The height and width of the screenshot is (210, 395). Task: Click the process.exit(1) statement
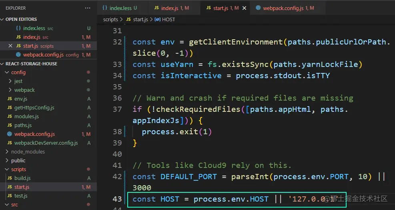tap(177, 132)
